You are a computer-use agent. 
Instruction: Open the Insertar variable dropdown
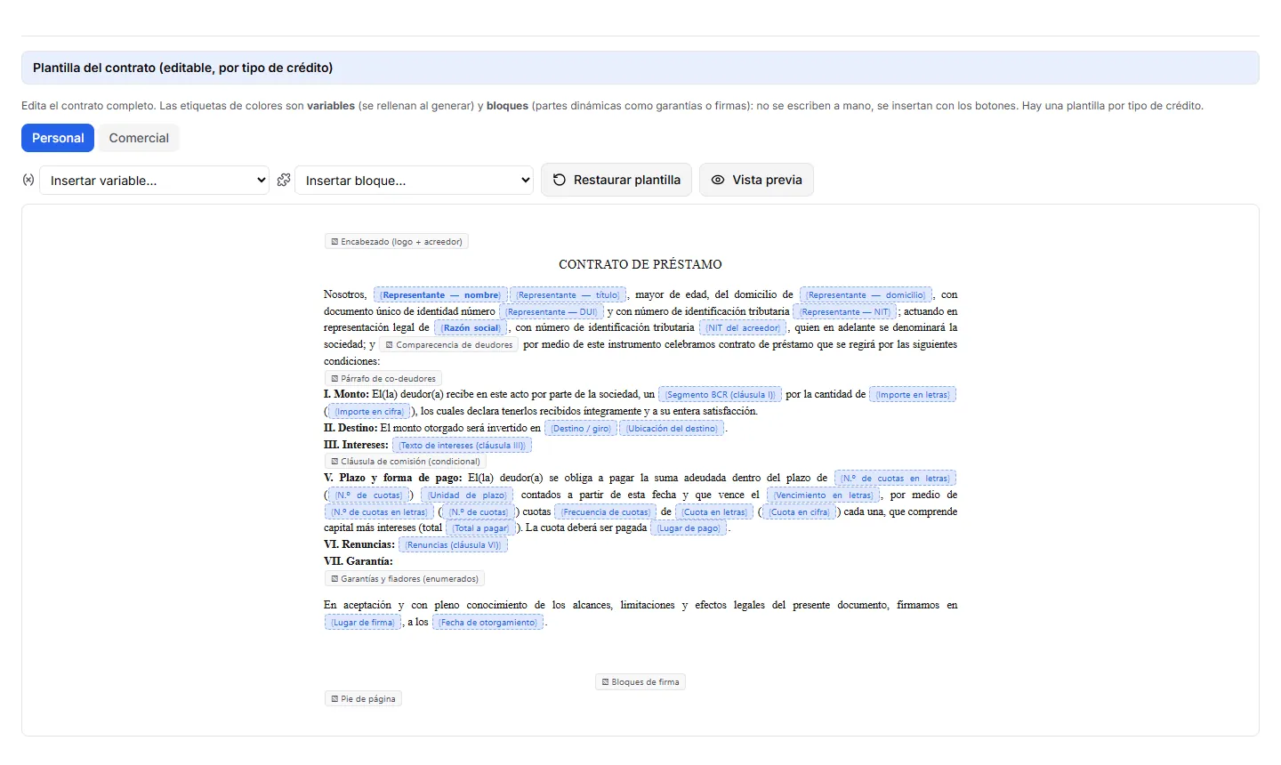pyautogui.click(x=154, y=180)
